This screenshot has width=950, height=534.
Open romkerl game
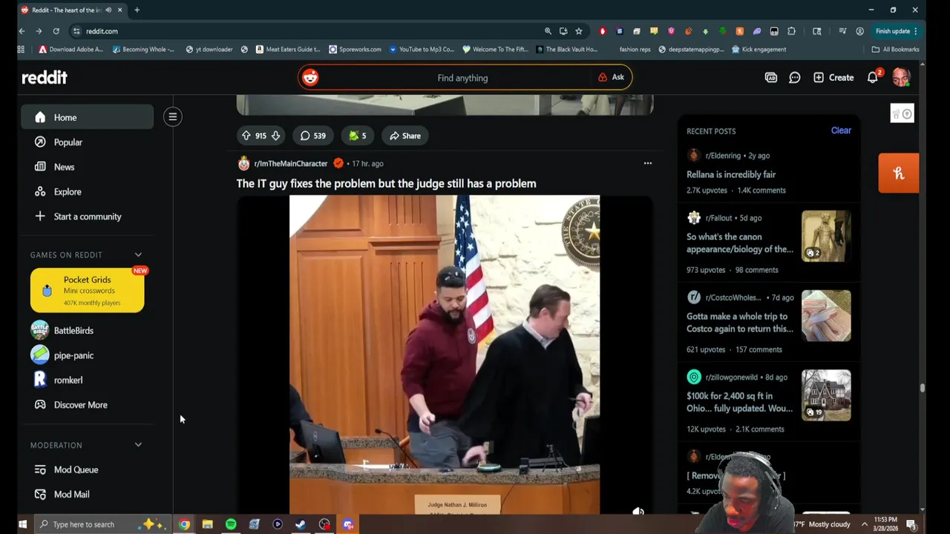pyautogui.click(x=87, y=380)
